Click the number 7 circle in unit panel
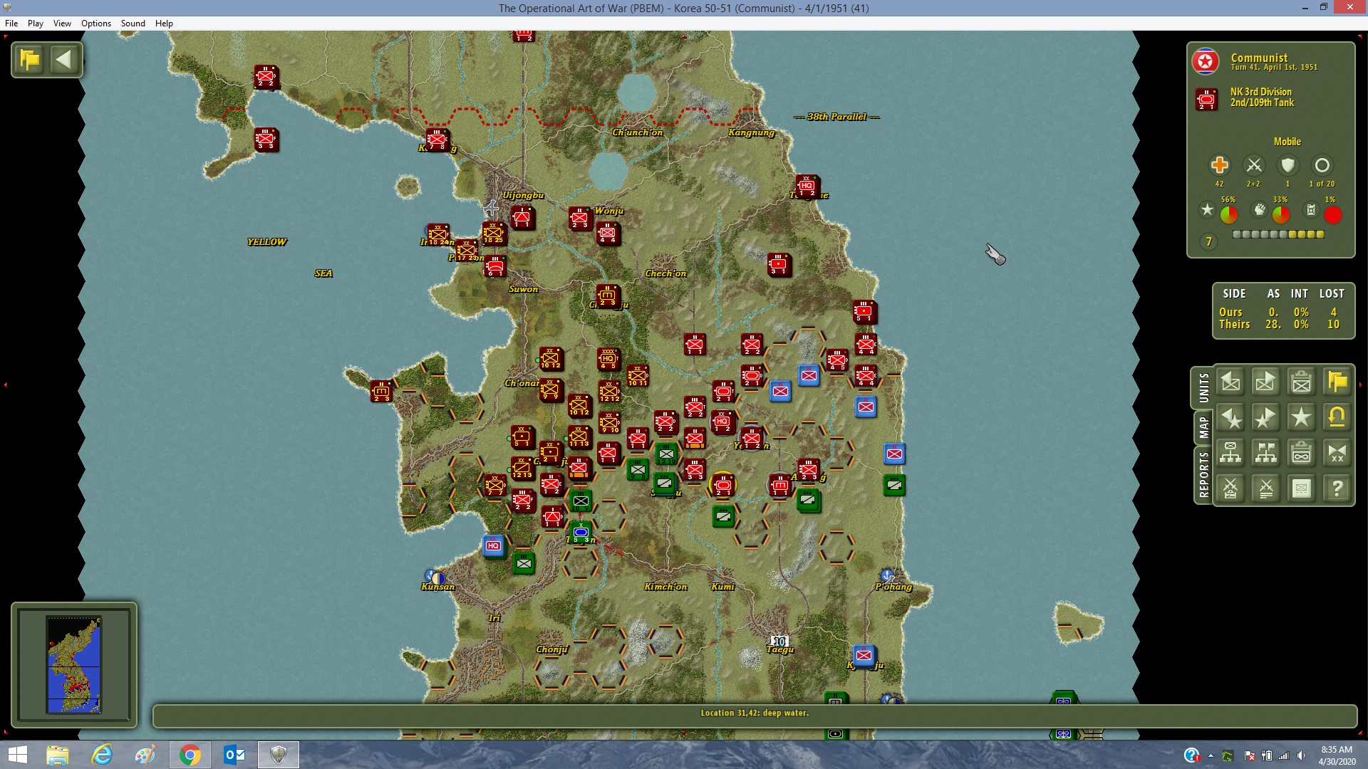Image resolution: width=1368 pixels, height=769 pixels. pyautogui.click(x=1208, y=242)
